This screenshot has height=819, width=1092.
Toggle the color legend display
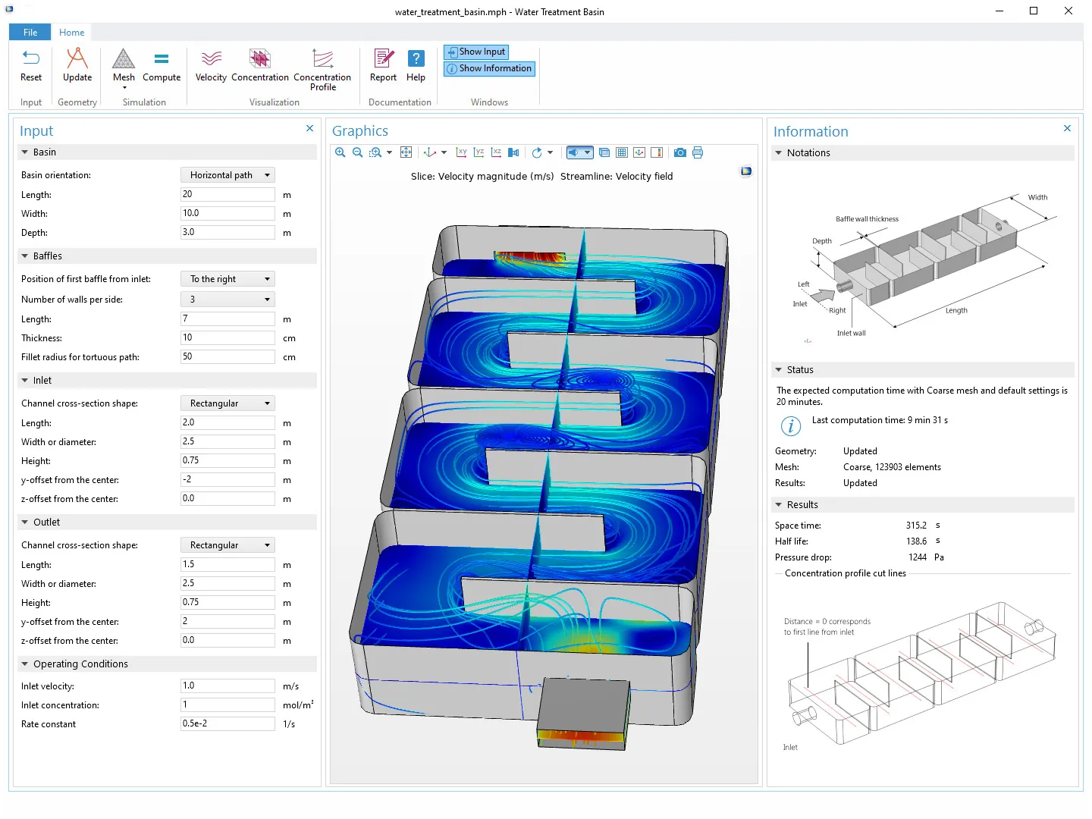657,152
